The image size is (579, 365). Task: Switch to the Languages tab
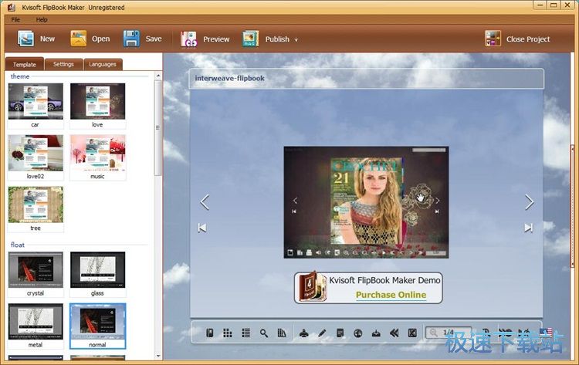(103, 65)
